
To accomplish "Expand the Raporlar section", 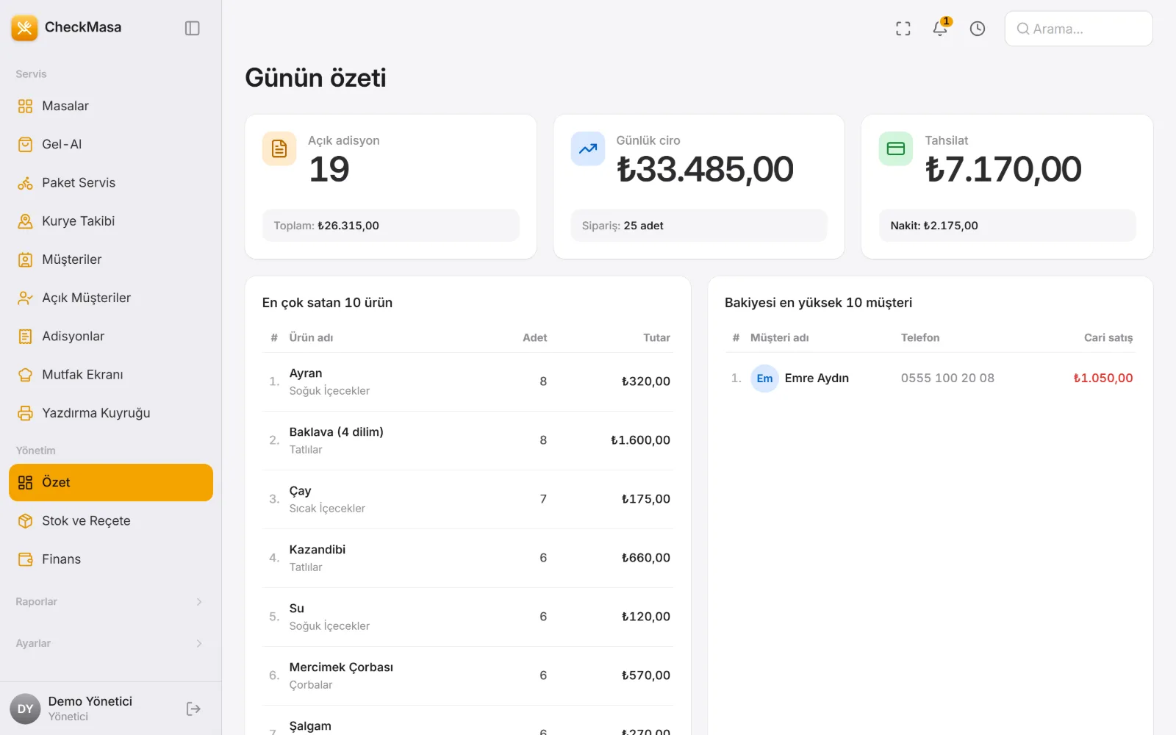I will coord(111,602).
